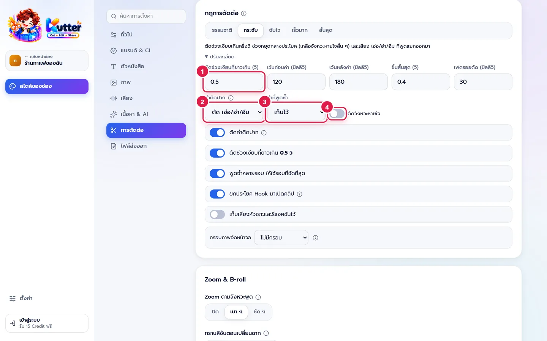
Task: Toggle พูดซ้ำหลายรอบ ให้ใช้รอบที่ชัดที่สุด
Action: tap(217, 174)
